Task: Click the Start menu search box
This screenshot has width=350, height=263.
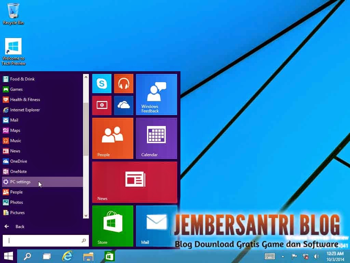Action: point(46,241)
